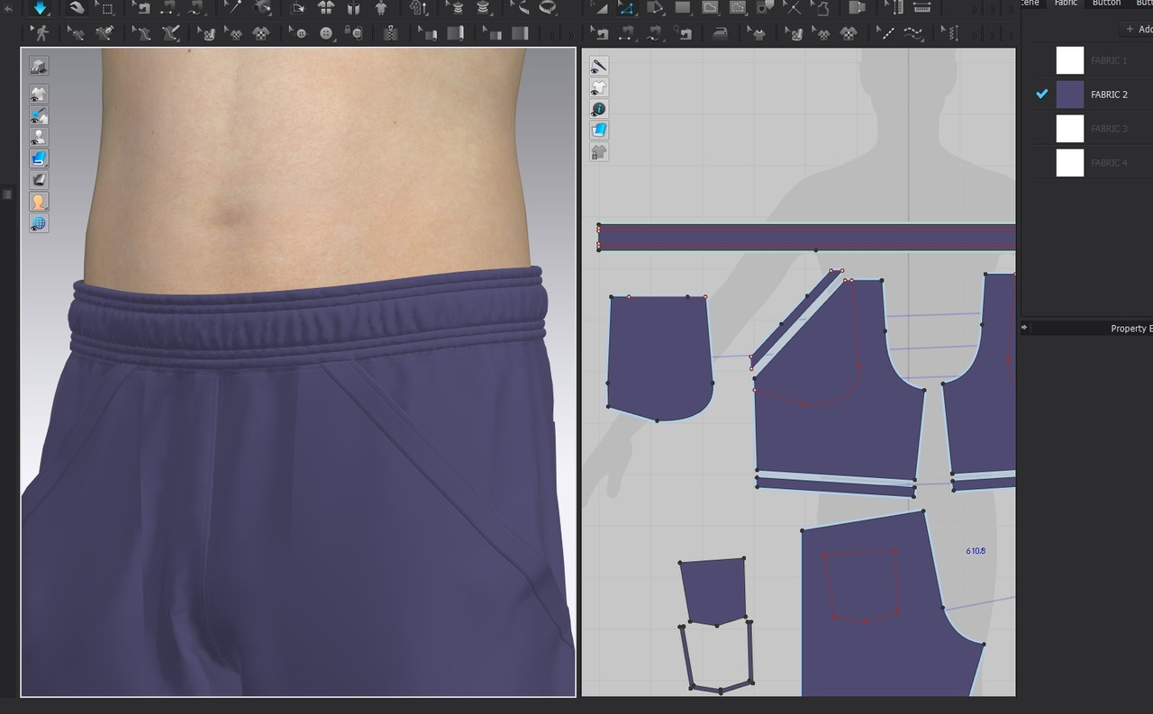Select the rounded pocket bag pattern piece

click(x=659, y=357)
